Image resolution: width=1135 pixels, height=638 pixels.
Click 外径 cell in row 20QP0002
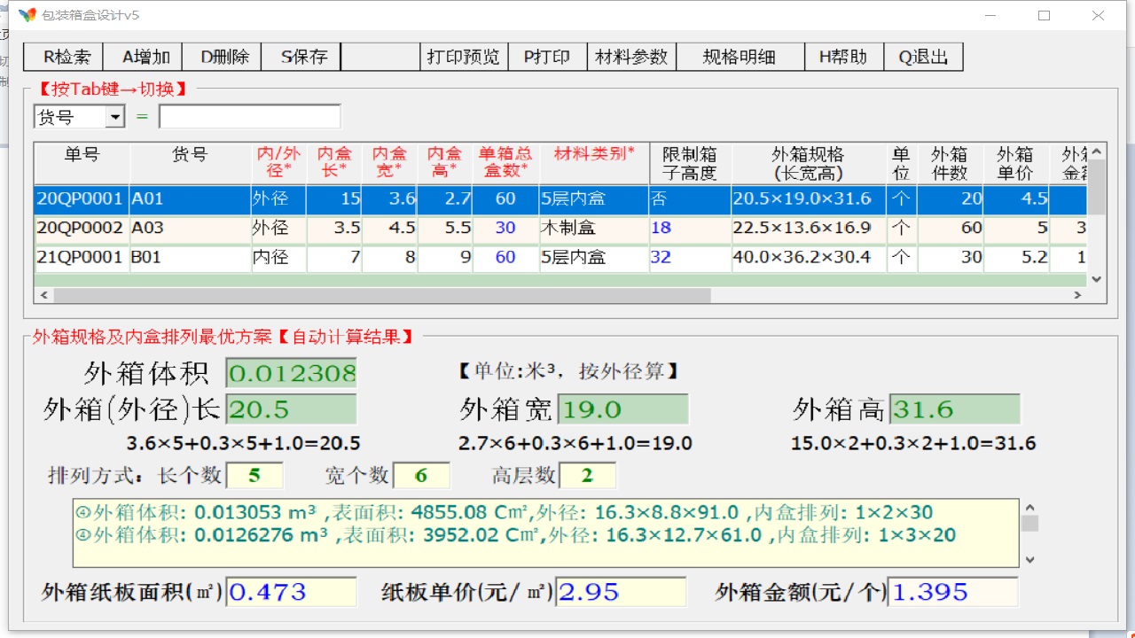click(278, 228)
